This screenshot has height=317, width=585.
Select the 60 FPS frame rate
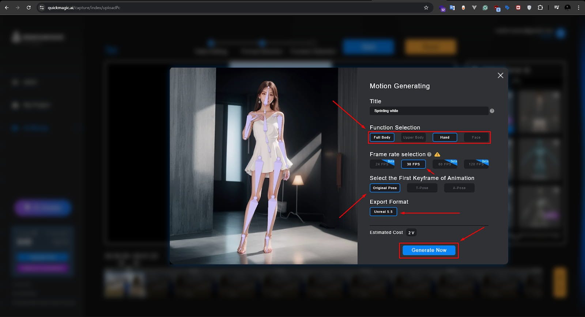(x=445, y=164)
